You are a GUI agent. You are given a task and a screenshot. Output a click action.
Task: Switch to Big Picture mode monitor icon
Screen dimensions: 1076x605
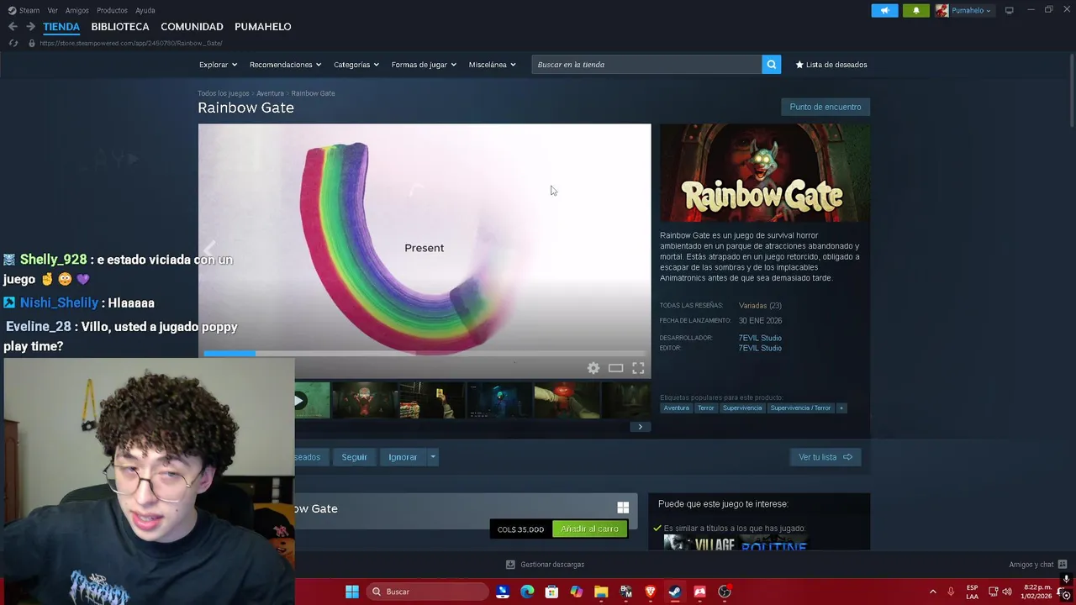[x=1009, y=10]
